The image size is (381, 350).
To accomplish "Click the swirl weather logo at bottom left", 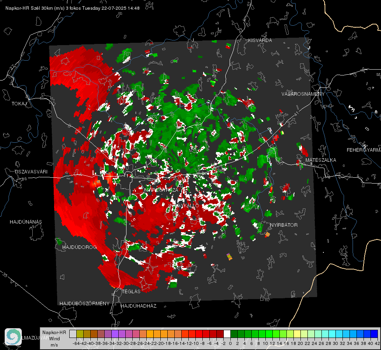I will [x=13, y=337].
